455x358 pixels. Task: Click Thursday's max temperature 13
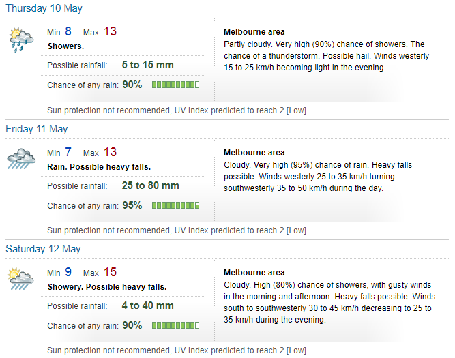click(110, 31)
